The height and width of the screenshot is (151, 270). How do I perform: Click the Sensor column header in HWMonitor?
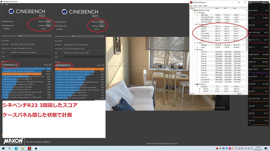pos(202,8)
